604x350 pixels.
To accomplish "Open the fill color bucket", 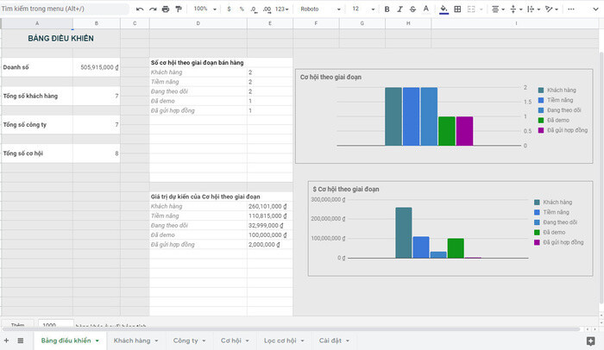I will tap(444, 9).
